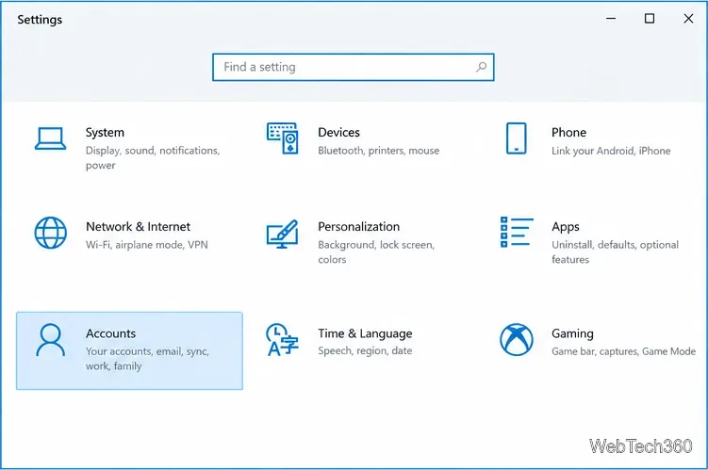Click the Network & Internet globe icon
Screen dimensions: 708x470
tap(51, 233)
